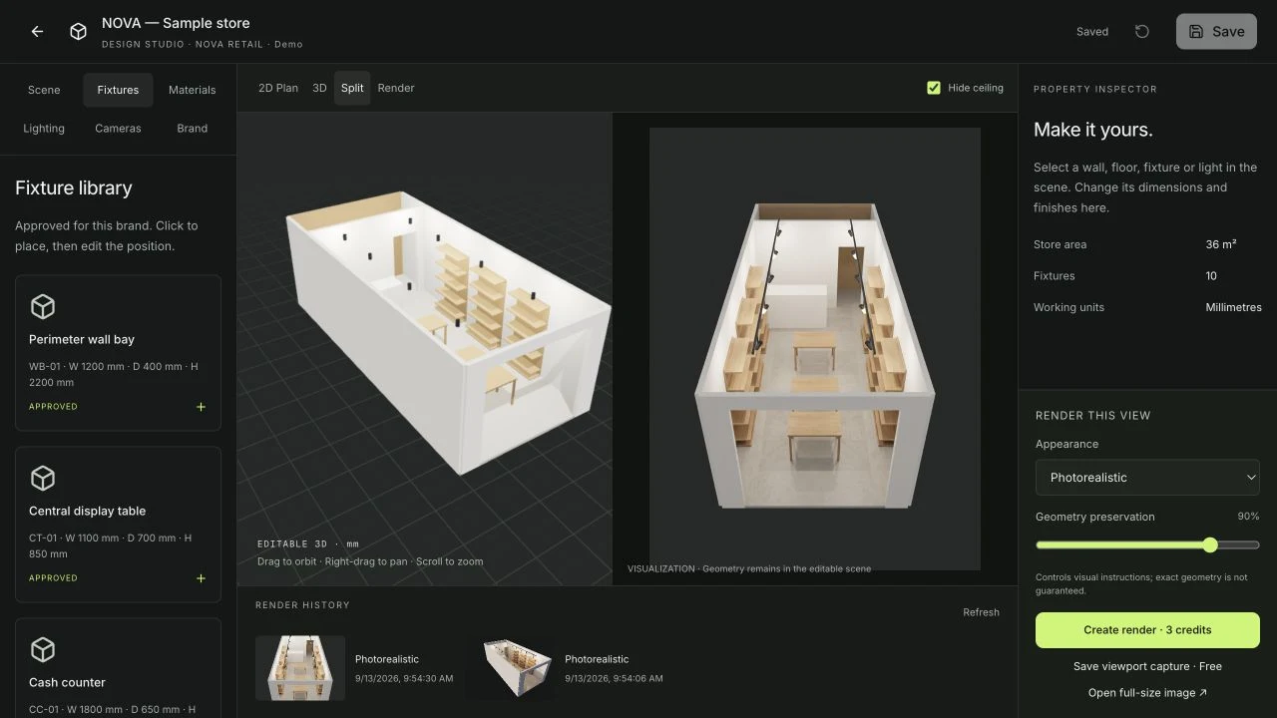Open the Appearance Photorealistic dropdown

[x=1147, y=478]
